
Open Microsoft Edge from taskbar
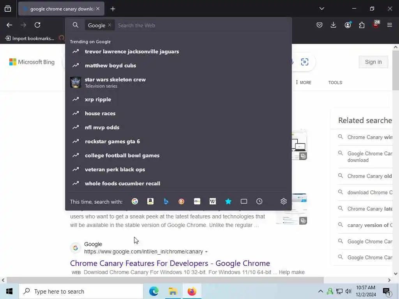(154, 291)
